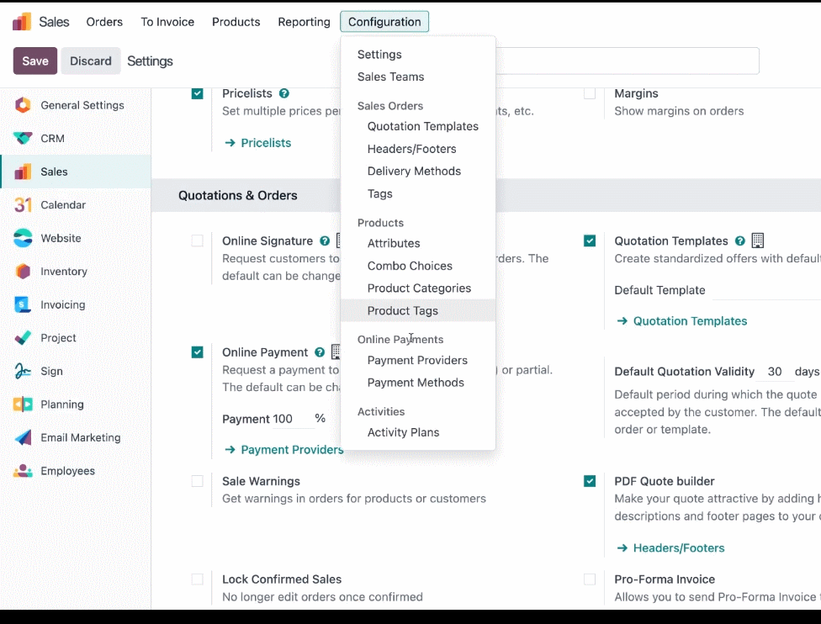Click the Payment percentage input field
Screen dimensions: 821x624
point(293,420)
